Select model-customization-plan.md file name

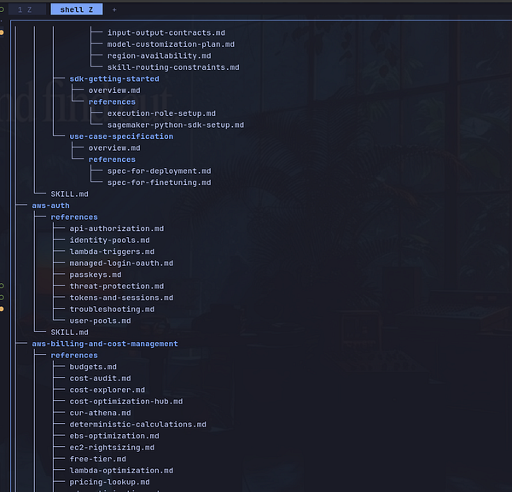click(171, 44)
